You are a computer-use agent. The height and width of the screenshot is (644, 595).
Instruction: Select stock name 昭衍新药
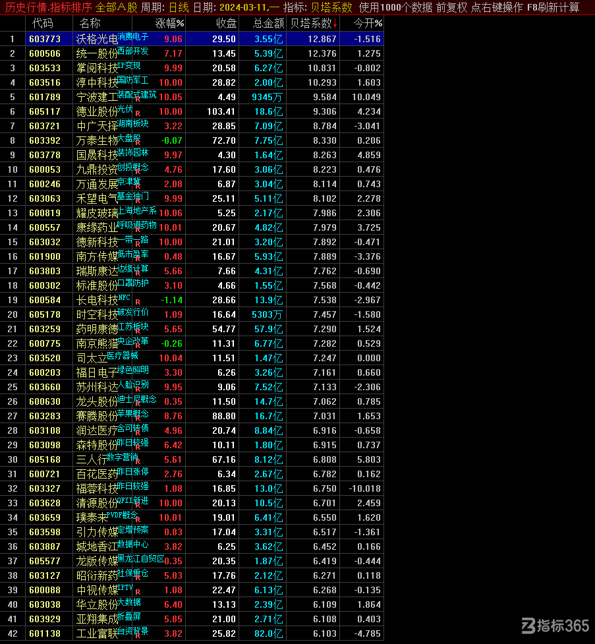[97, 576]
